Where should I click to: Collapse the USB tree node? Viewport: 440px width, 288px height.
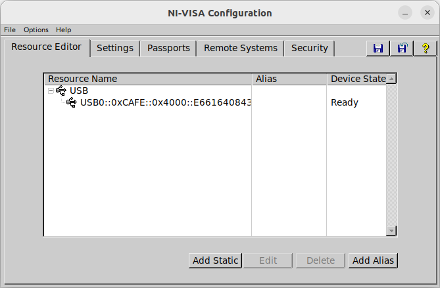tap(51, 91)
